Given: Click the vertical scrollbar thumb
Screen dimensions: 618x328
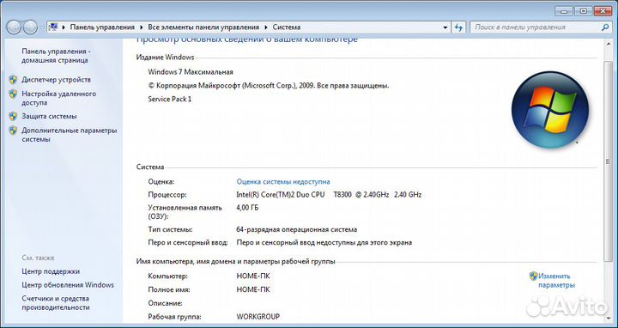Looking at the screenshot, I should click(608, 161).
